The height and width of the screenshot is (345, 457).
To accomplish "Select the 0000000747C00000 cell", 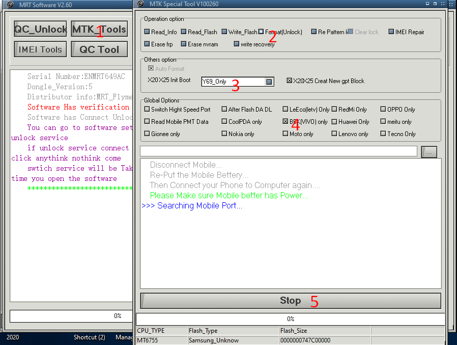I will 325,340.
